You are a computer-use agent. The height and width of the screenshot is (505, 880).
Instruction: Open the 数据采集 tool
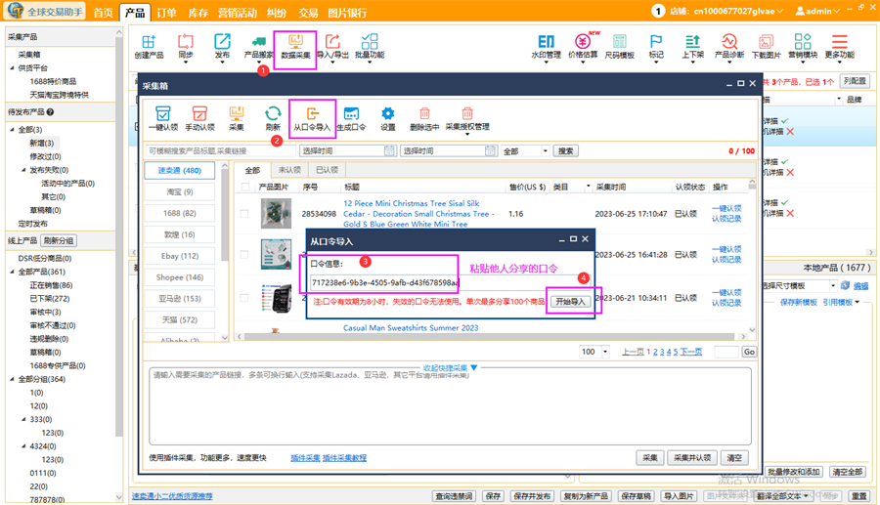coord(295,46)
